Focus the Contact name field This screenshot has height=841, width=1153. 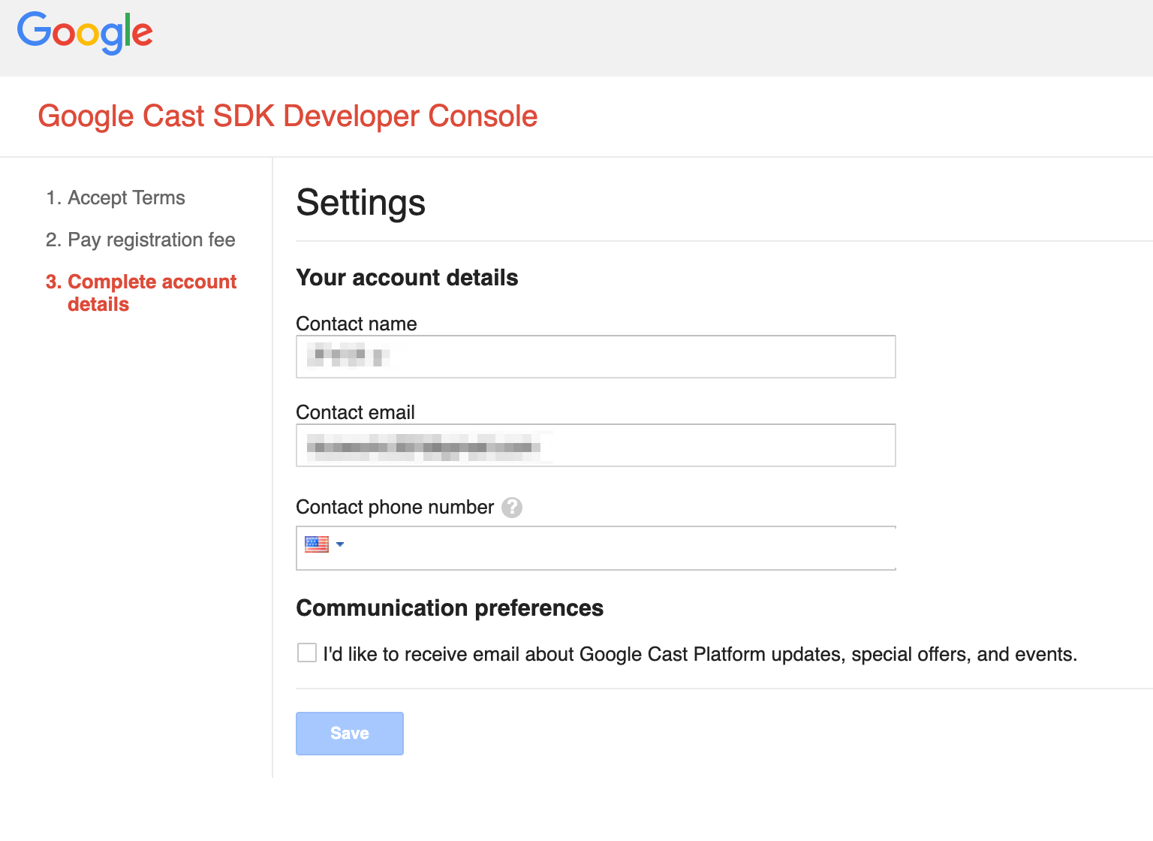[x=596, y=357]
